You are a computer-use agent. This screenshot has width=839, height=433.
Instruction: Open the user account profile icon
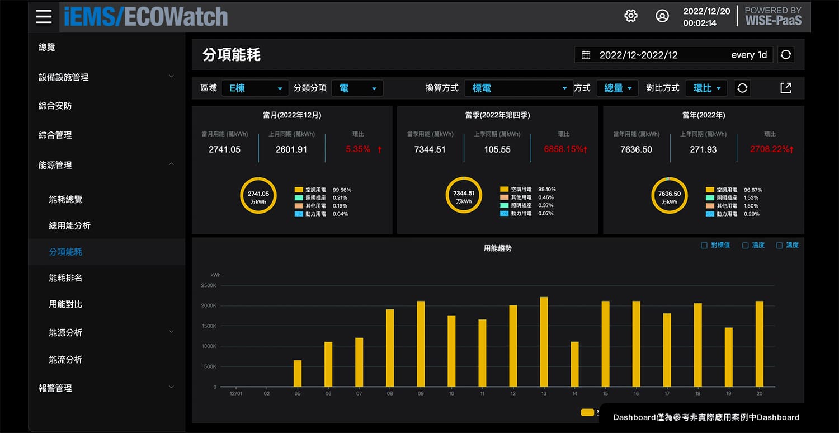click(x=662, y=16)
